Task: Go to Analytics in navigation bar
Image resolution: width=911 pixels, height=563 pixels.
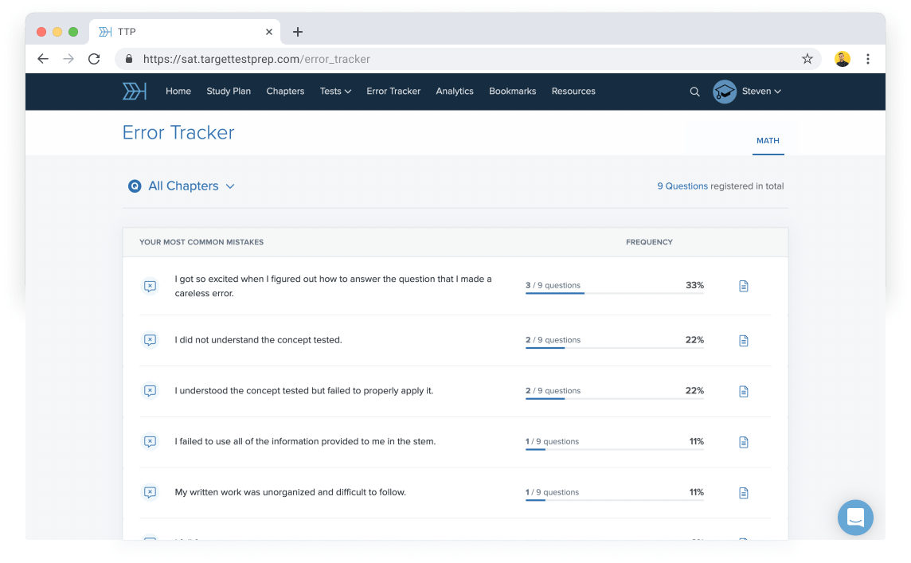Action: click(x=455, y=92)
